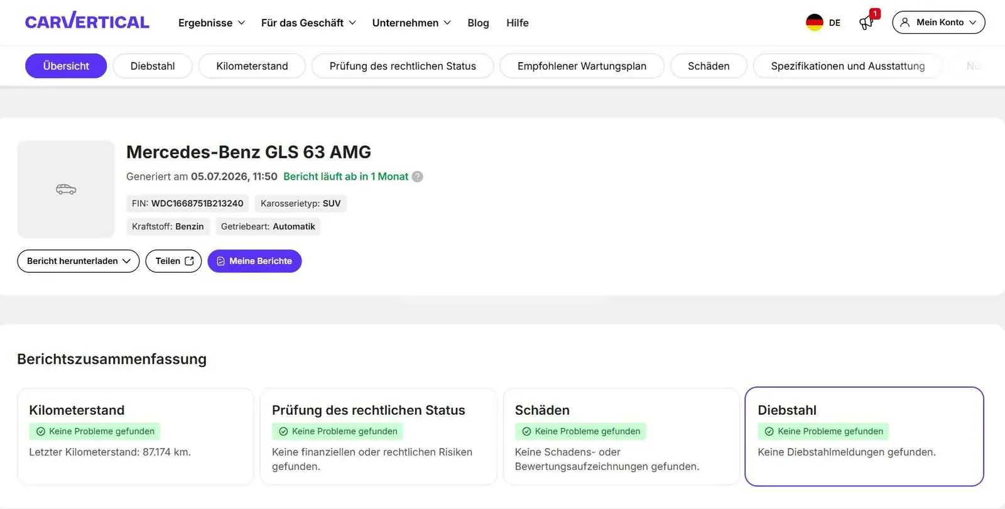Click the Berichtszusammenfassung heading
This screenshot has height=509, width=1005.
click(112, 359)
